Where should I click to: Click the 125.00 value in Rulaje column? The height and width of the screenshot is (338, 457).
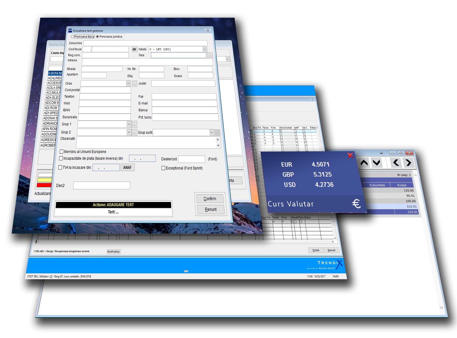point(408,190)
